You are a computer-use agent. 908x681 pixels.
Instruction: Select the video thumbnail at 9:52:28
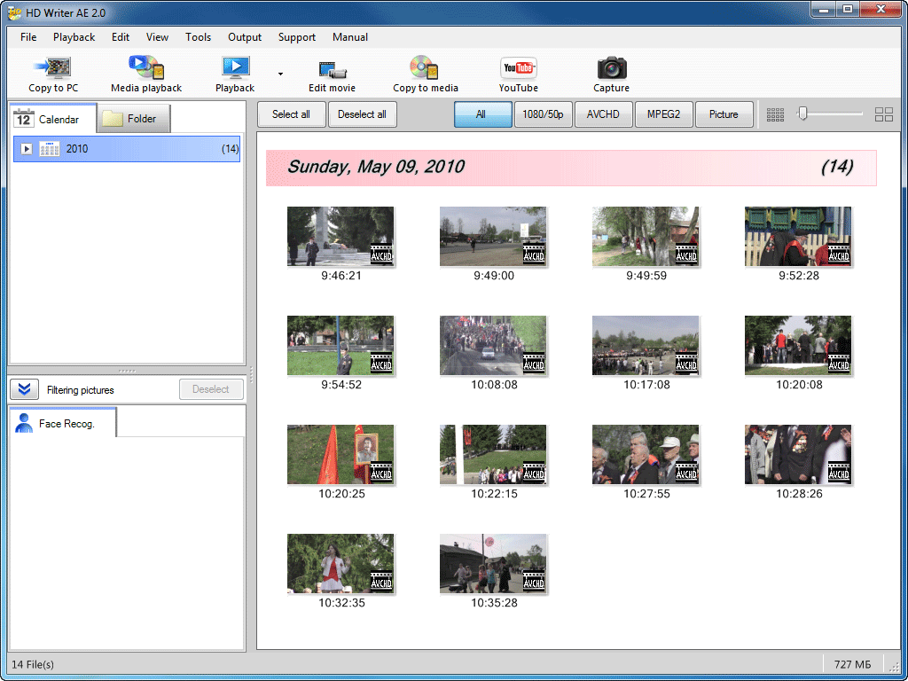[798, 236]
